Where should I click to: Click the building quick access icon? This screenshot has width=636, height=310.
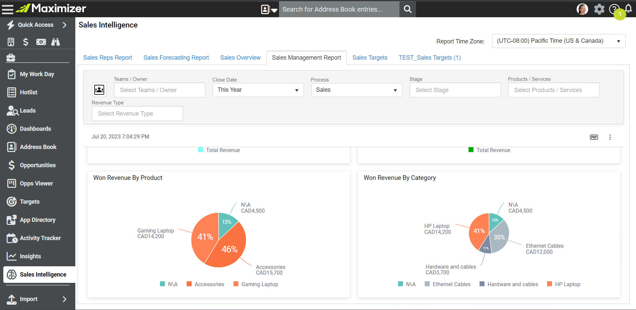[x=11, y=42]
